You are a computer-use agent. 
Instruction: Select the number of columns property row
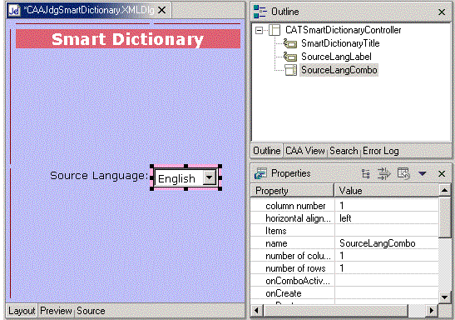(x=344, y=256)
